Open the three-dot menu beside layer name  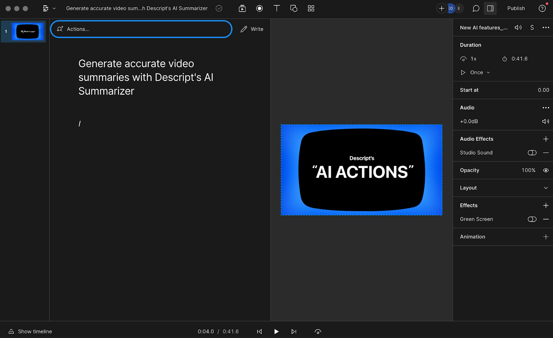tap(546, 28)
